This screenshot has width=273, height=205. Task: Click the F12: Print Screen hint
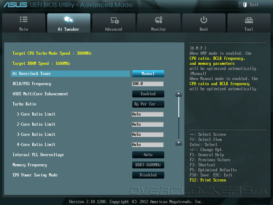208,180
